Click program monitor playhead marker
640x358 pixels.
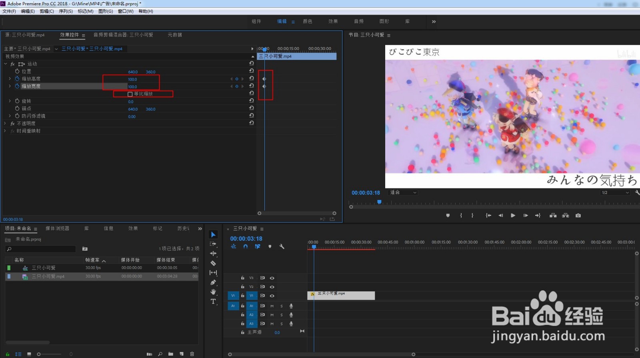pos(379,202)
